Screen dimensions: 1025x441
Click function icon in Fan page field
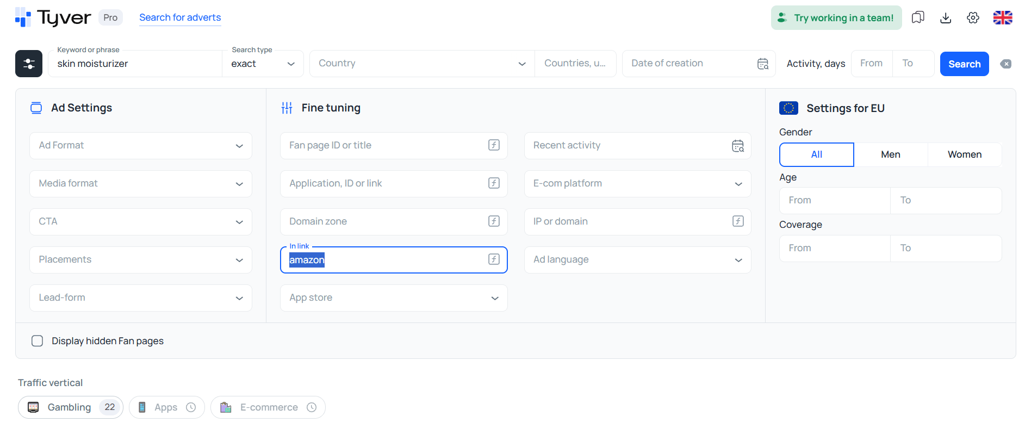[494, 145]
